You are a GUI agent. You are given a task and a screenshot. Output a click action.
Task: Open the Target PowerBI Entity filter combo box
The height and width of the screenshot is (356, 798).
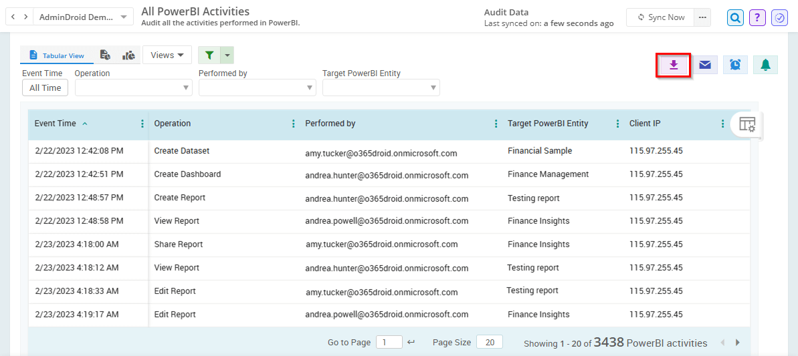(381, 87)
